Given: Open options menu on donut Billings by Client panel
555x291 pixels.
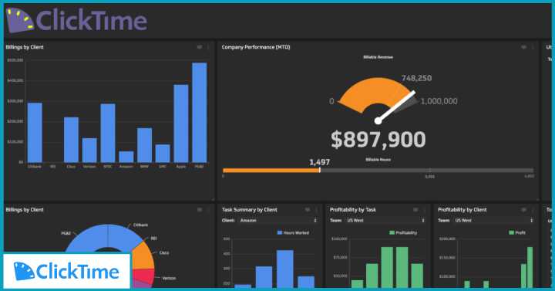Looking at the screenshot, I should tap(208, 210).
